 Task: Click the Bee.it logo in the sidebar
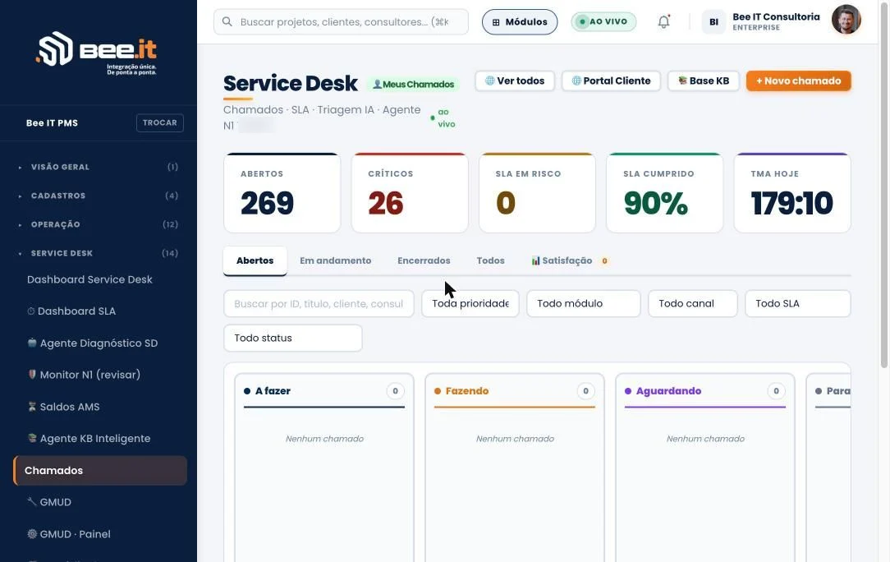[x=97, y=53]
